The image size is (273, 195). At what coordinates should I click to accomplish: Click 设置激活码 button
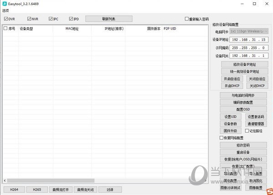point(256,117)
